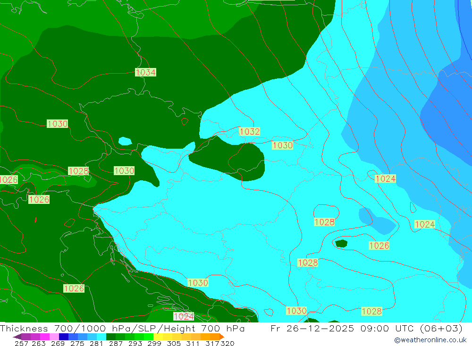This screenshot has height=346, width=472.
Task: Click the 320 legend value
Action: [228, 343]
